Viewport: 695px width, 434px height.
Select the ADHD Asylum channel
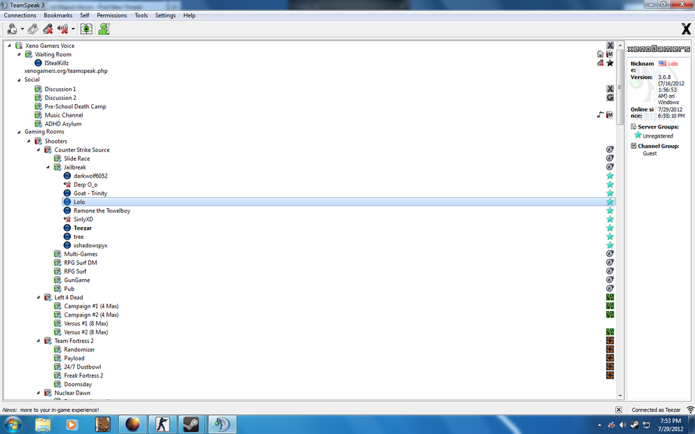(x=63, y=124)
